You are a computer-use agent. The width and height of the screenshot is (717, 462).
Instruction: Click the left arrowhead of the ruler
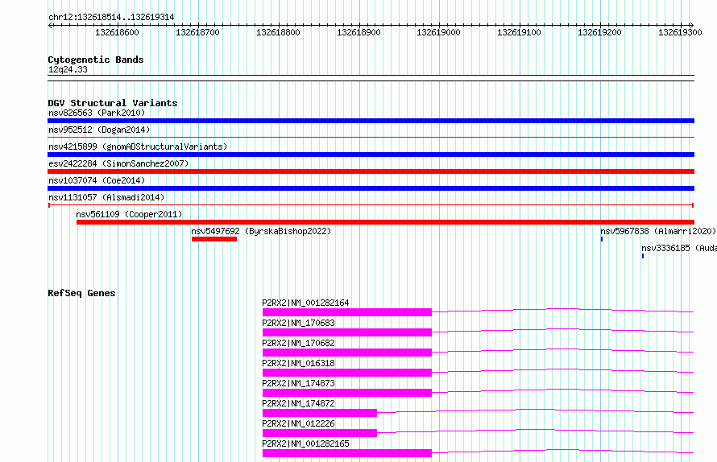click(50, 26)
